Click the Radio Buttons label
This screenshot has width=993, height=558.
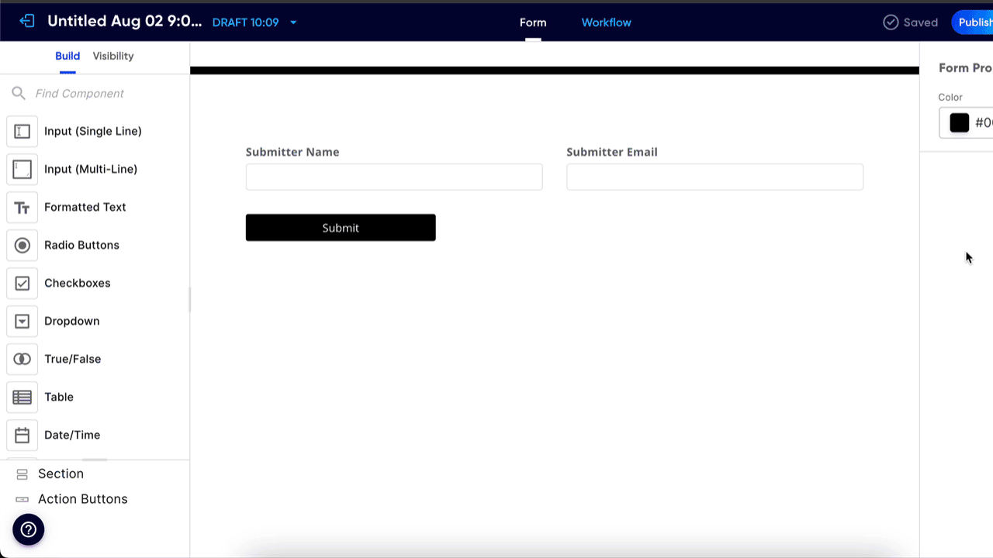(x=81, y=246)
